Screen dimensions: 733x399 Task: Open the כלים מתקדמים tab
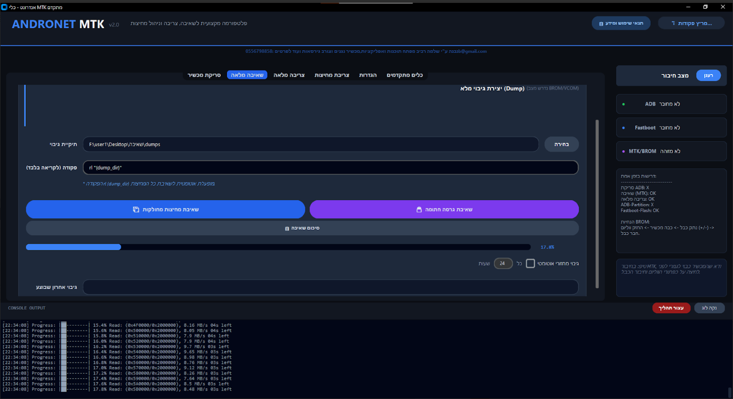pyautogui.click(x=405, y=75)
